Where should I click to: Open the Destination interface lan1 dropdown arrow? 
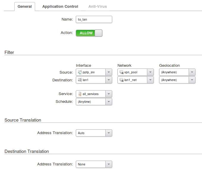coord(109,80)
